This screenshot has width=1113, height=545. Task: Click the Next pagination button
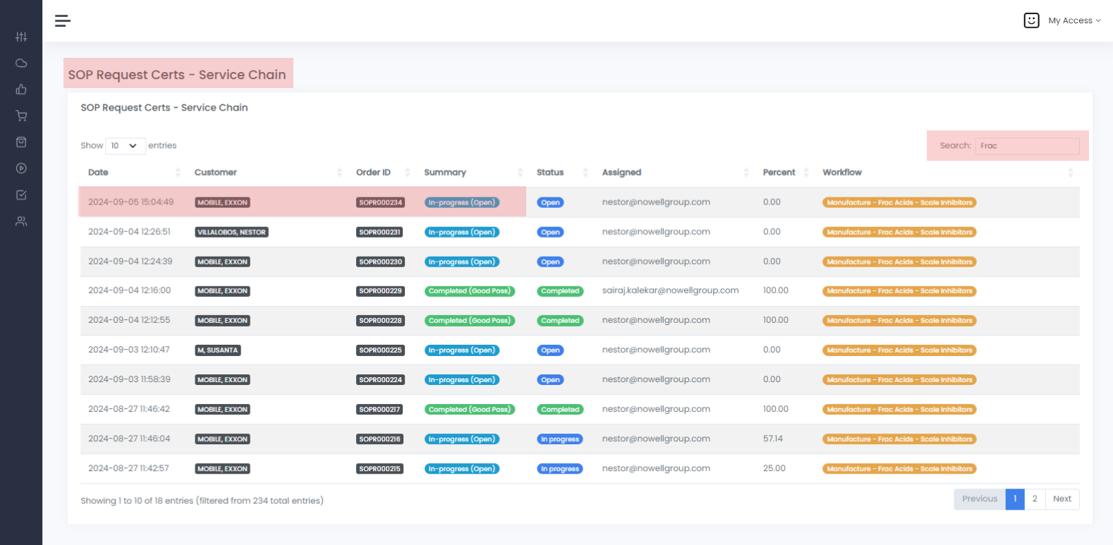1062,499
